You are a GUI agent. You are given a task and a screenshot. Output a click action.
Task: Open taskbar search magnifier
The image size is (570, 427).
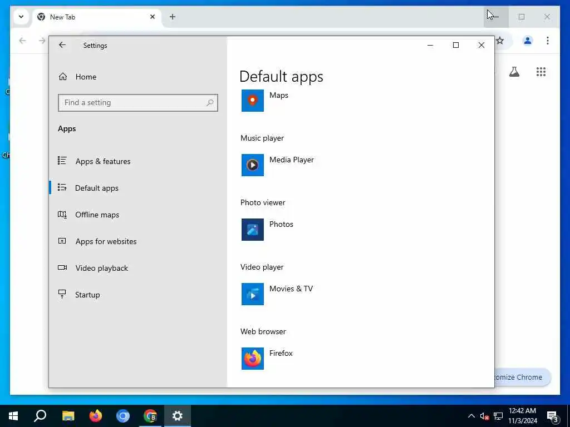click(40, 416)
